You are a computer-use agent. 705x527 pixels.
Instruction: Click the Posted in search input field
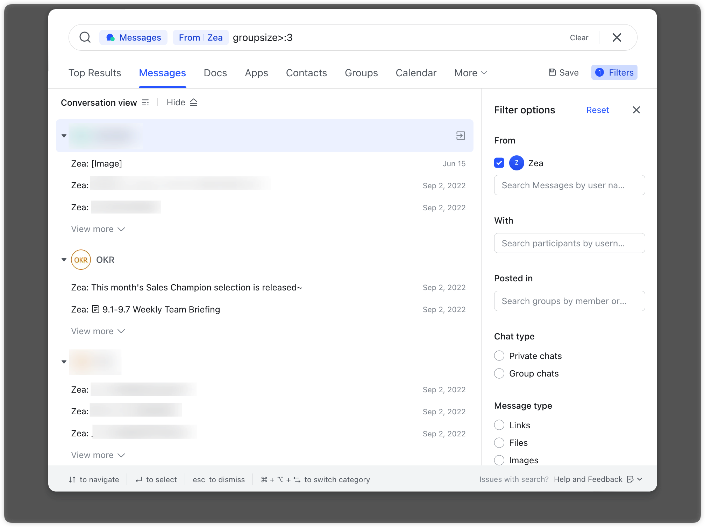[x=568, y=301]
